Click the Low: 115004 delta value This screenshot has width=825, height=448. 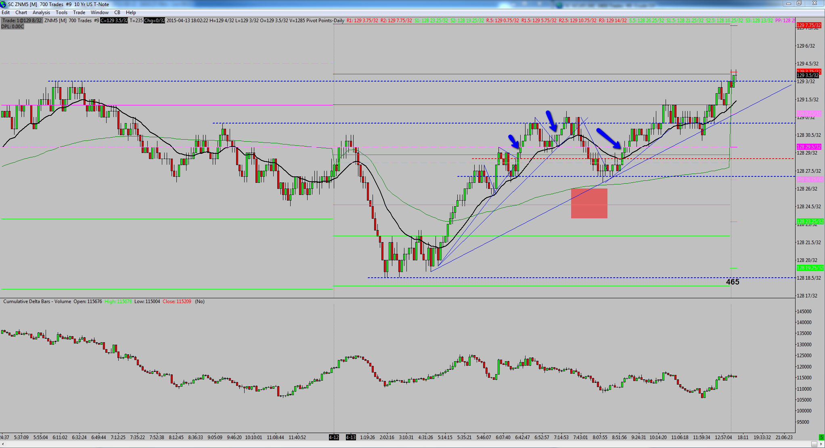click(147, 301)
